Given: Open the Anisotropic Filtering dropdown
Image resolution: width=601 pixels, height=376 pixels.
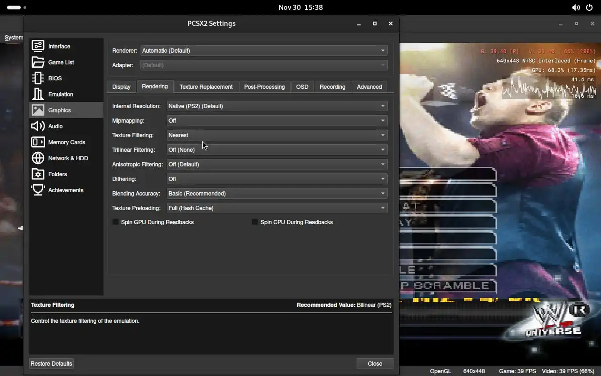Looking at the screenshot, I should [277, 164].
